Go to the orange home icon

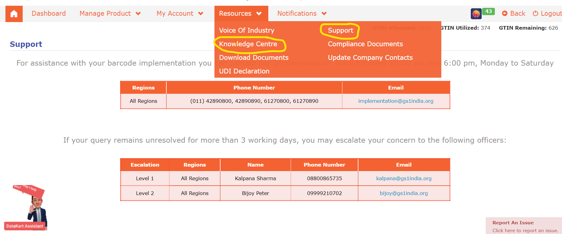tap(14, 14)
